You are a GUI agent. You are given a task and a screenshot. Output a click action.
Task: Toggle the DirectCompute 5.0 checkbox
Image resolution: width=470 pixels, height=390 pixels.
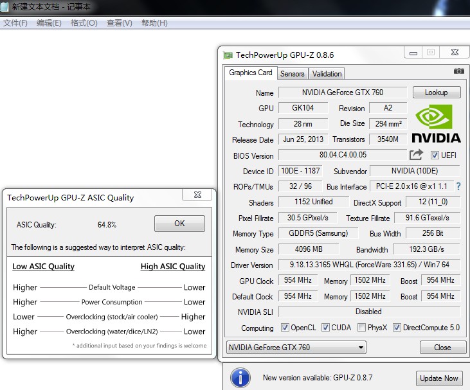tap(397, 328)
